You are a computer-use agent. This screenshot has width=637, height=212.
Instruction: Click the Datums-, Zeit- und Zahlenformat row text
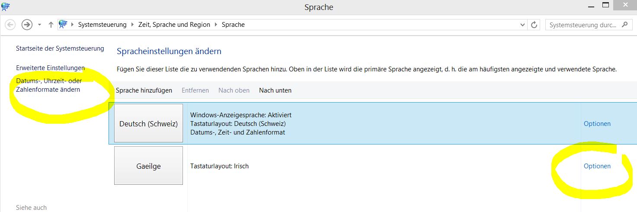237,132
